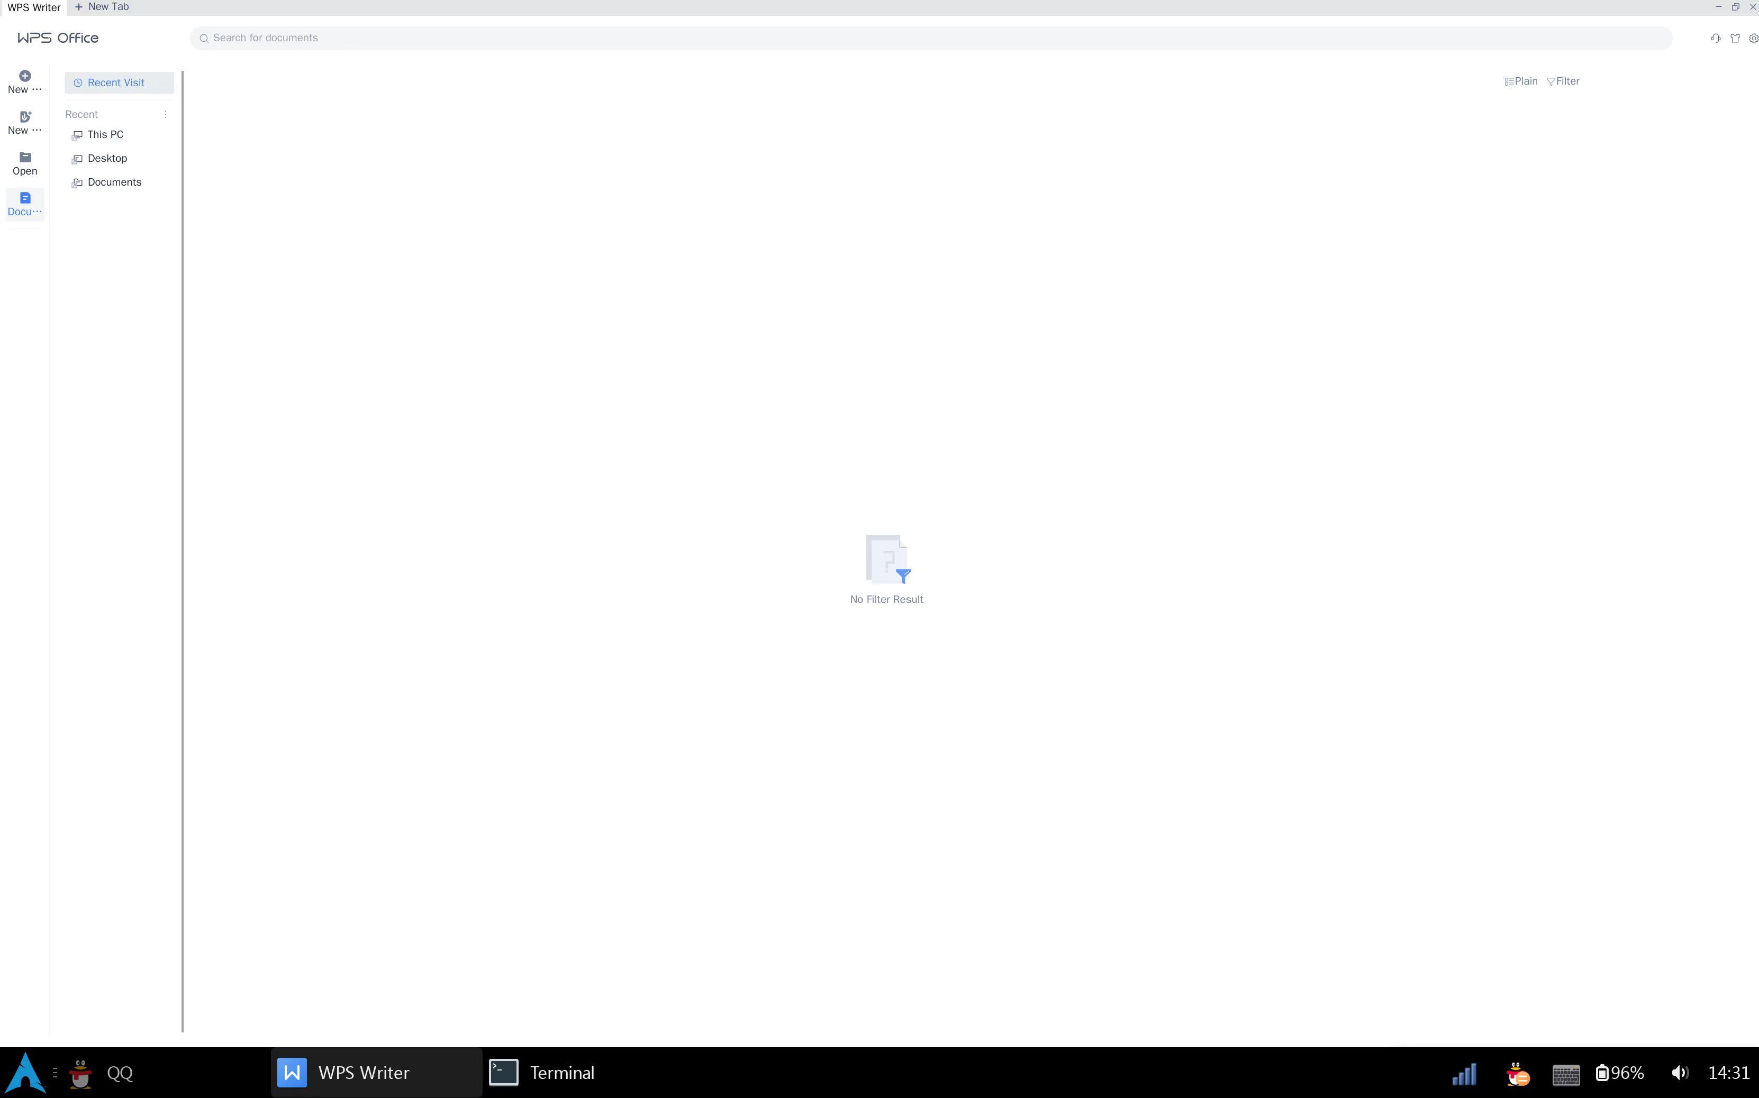The image size is (1759, 1098).
Task: Open the Filter options
Action: point(1563,81)
